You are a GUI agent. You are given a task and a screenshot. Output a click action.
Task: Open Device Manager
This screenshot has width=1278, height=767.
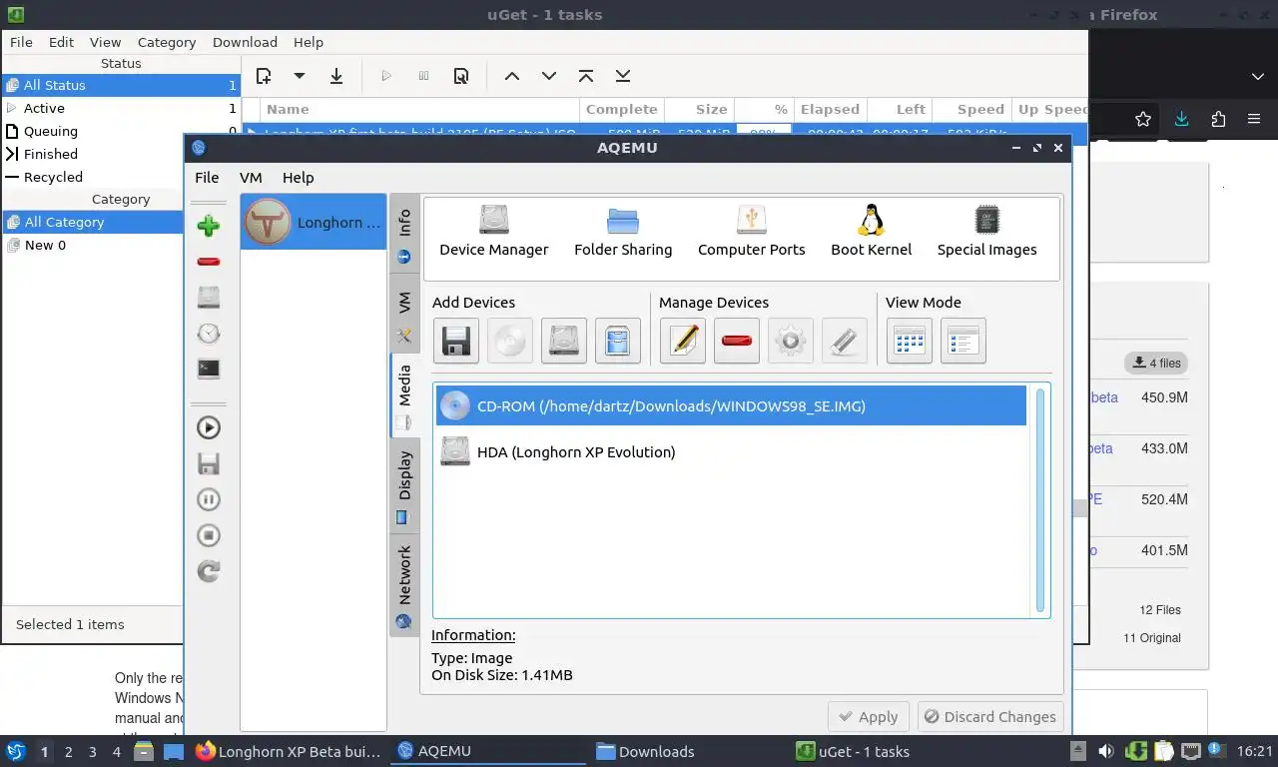click(494, 232)
